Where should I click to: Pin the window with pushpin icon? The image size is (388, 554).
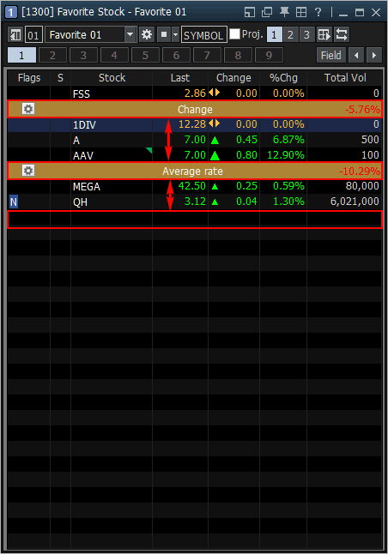tap(284, 12)
